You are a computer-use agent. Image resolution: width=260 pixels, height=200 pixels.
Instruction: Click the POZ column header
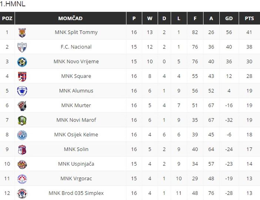click(x=7, y=18)
